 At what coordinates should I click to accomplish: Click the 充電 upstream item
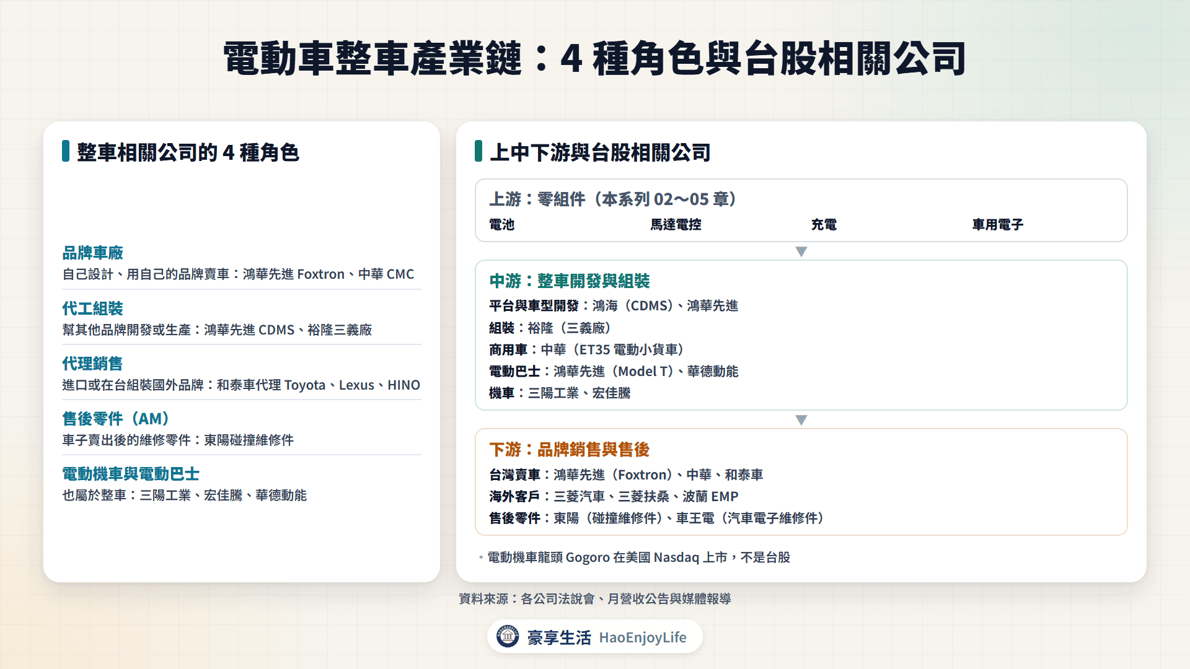(824, 225)
